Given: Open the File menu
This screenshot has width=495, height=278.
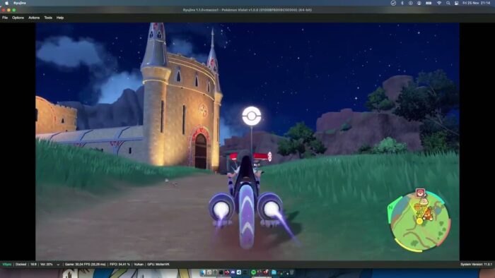Looking at the screenshot, I should [x=5, y=18].
